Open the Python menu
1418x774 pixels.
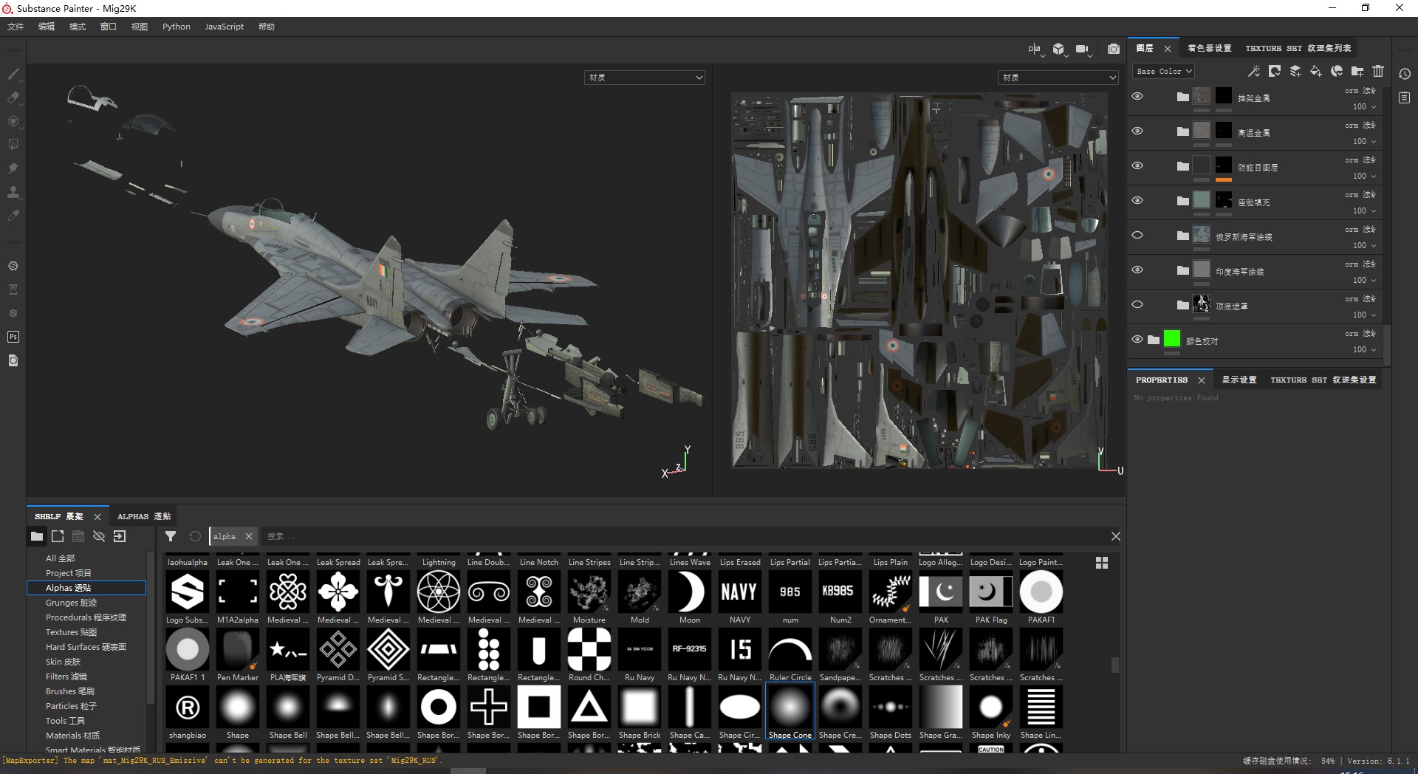(x=177, y=27)
